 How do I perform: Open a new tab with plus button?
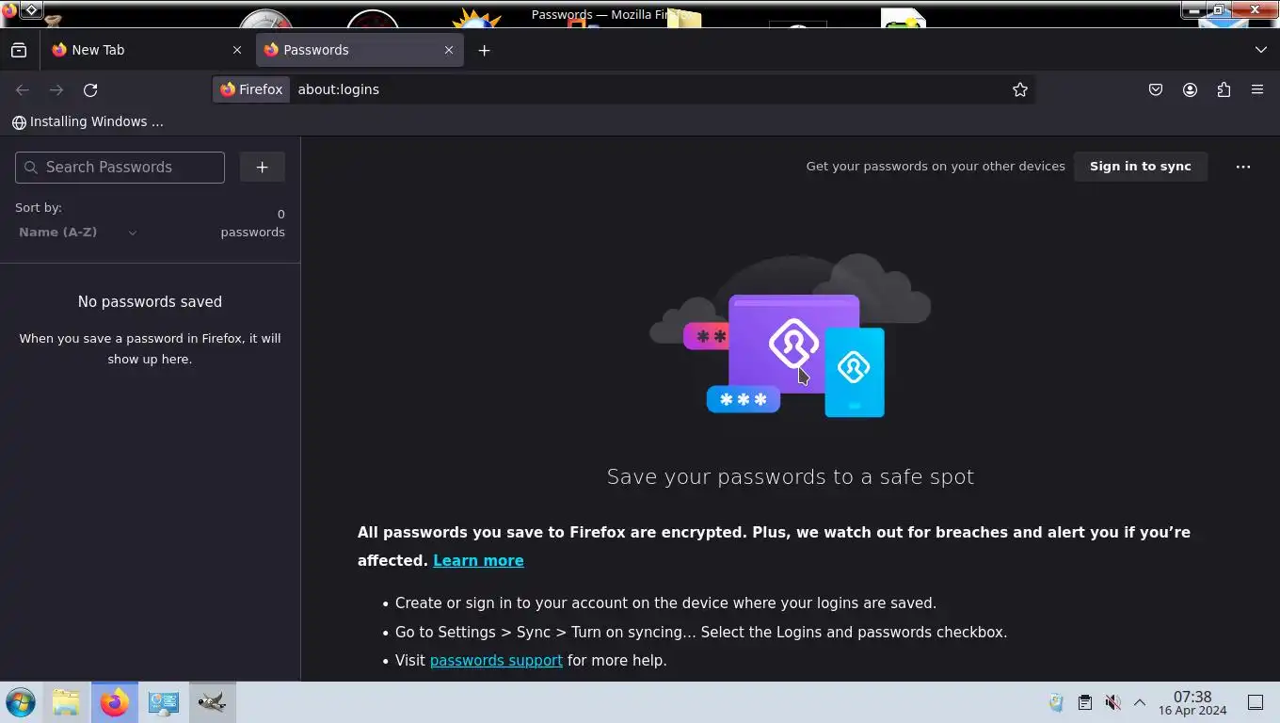point(484,50)
